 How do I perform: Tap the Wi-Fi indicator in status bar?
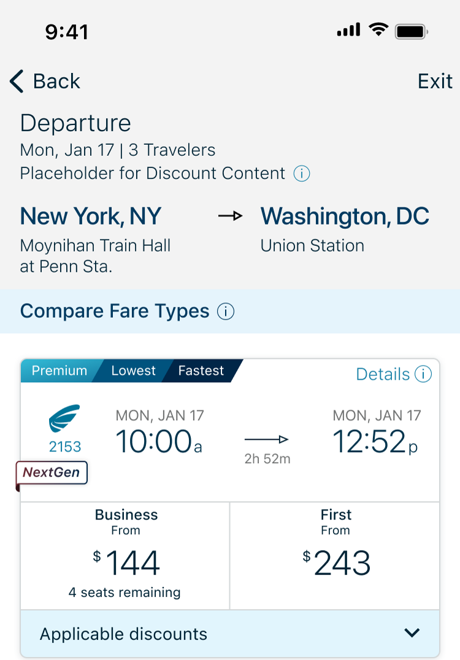pos(378,29)
